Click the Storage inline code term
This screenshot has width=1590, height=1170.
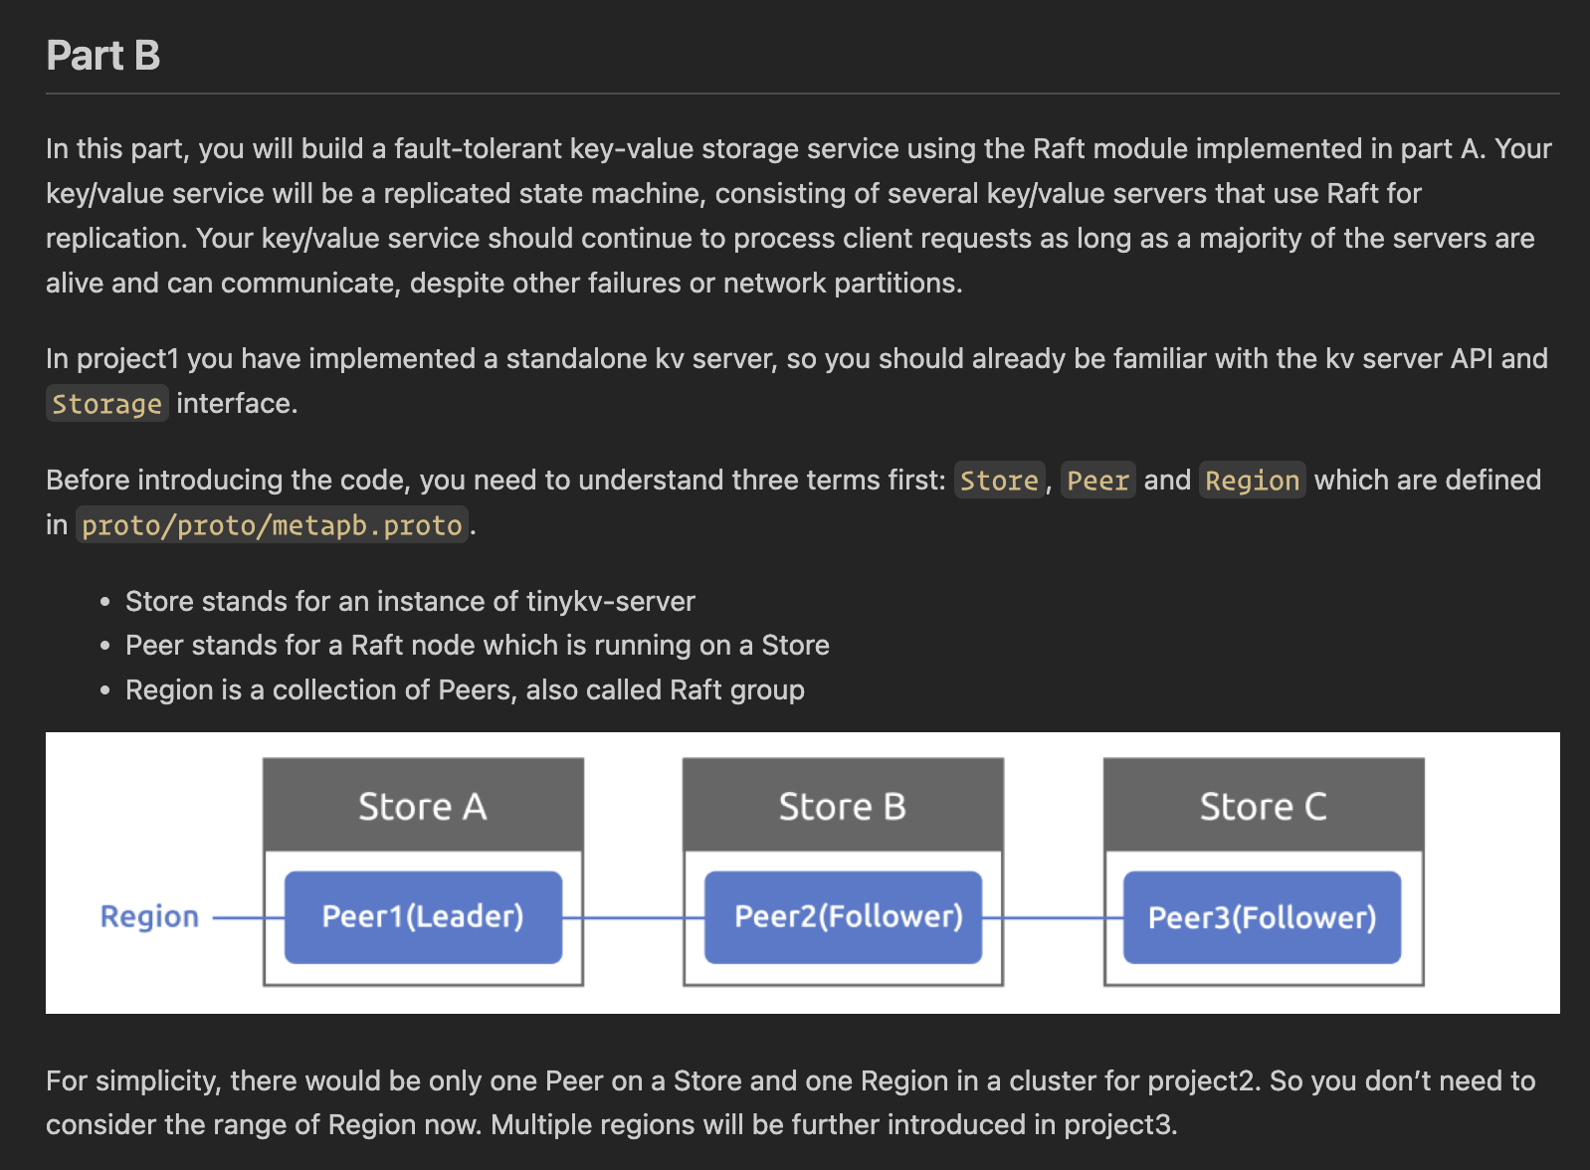coord(106,404)
